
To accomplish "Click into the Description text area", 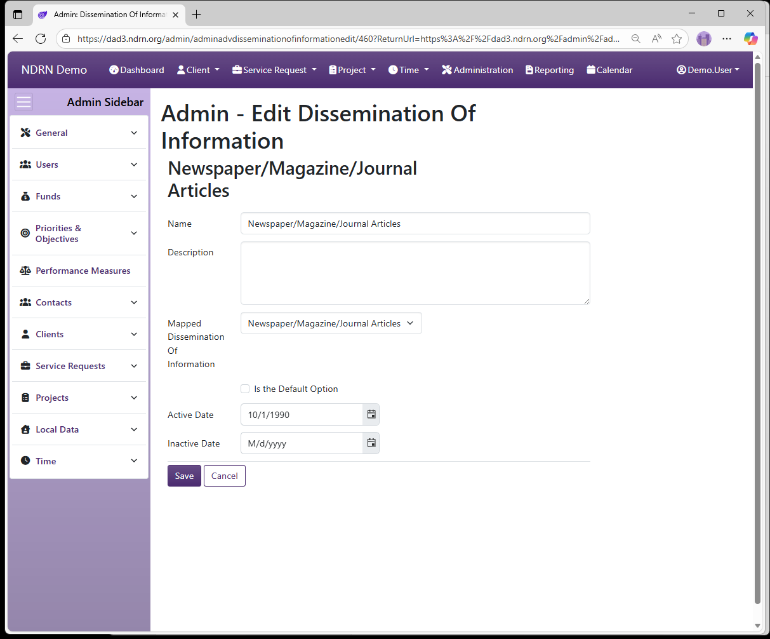I will pyautogui.click(x=415, y=273).
